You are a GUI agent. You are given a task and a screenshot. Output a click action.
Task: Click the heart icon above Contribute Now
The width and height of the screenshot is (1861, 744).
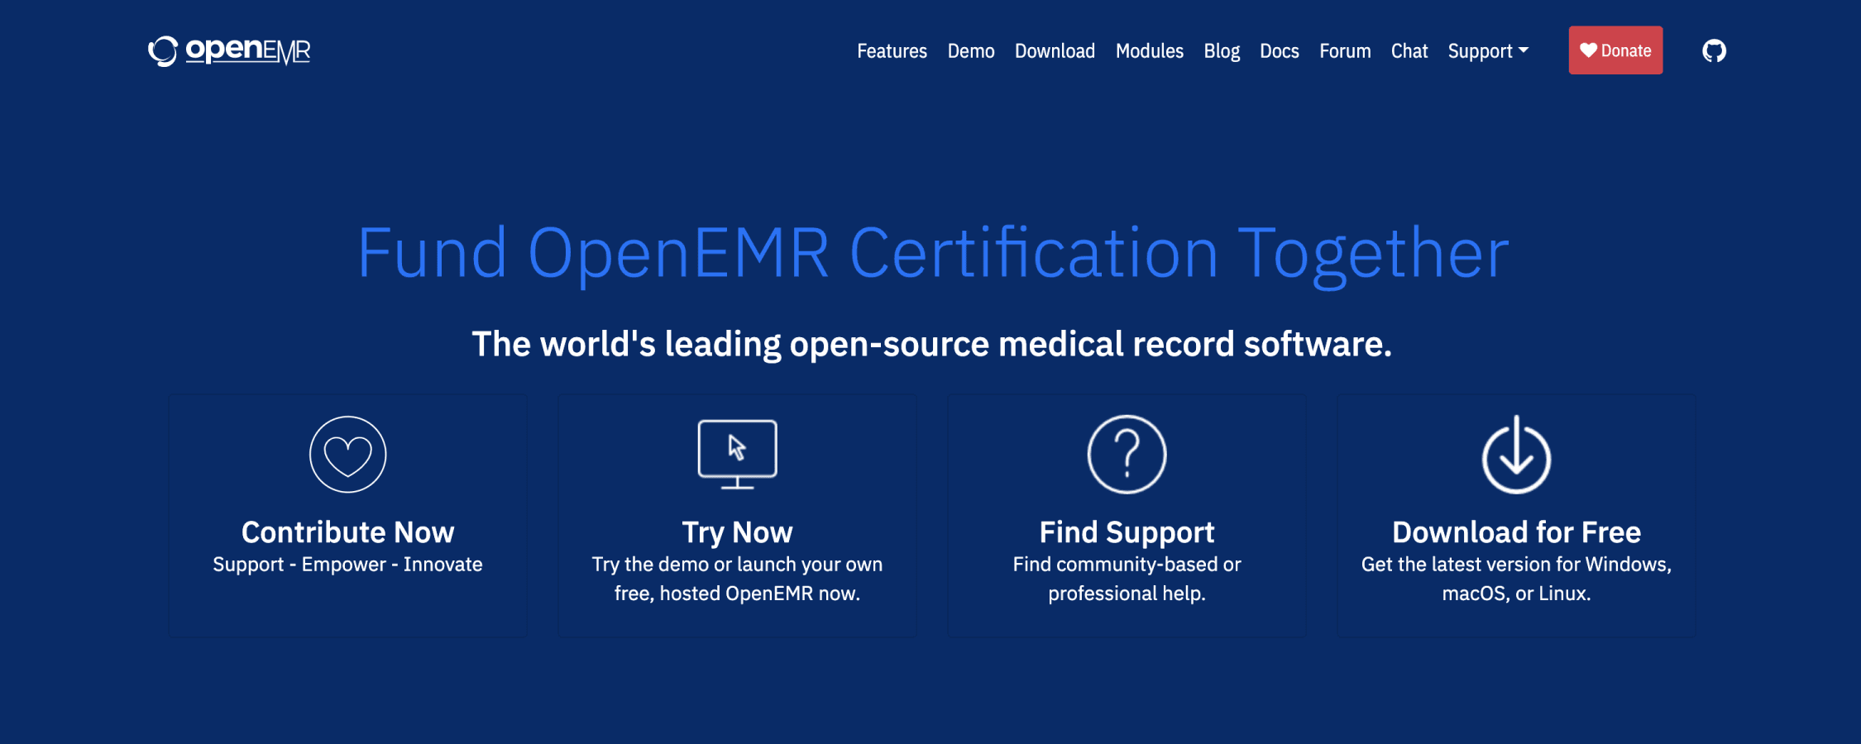pos(347,454)
